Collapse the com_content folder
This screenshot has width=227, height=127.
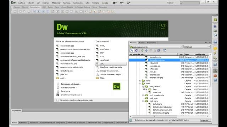[x=143, y=86]
